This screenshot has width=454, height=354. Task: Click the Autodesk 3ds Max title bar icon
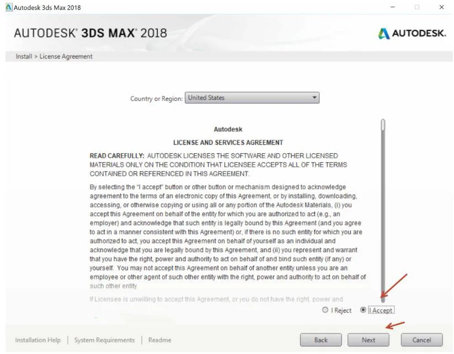point(9,8)
